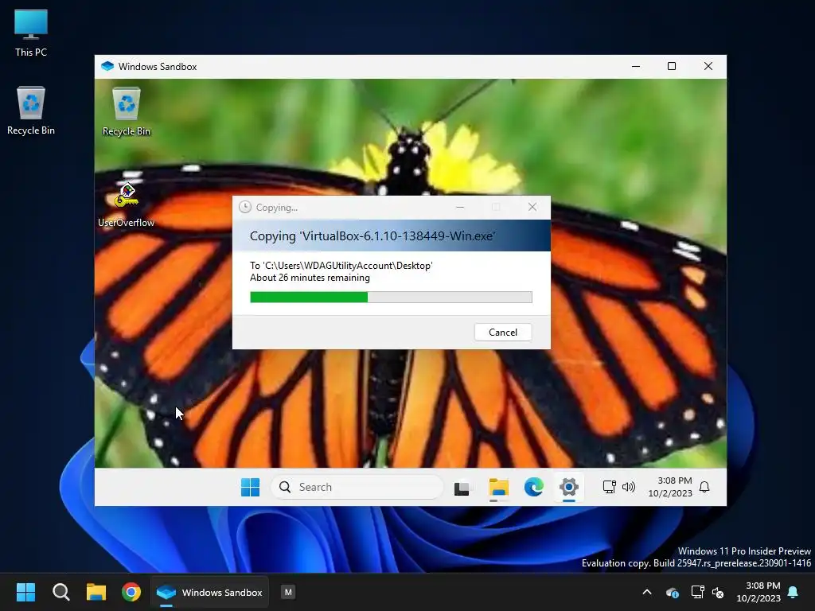Click host cloud sync tray icon
Screen dimensions: 815x611
[672, 592]
